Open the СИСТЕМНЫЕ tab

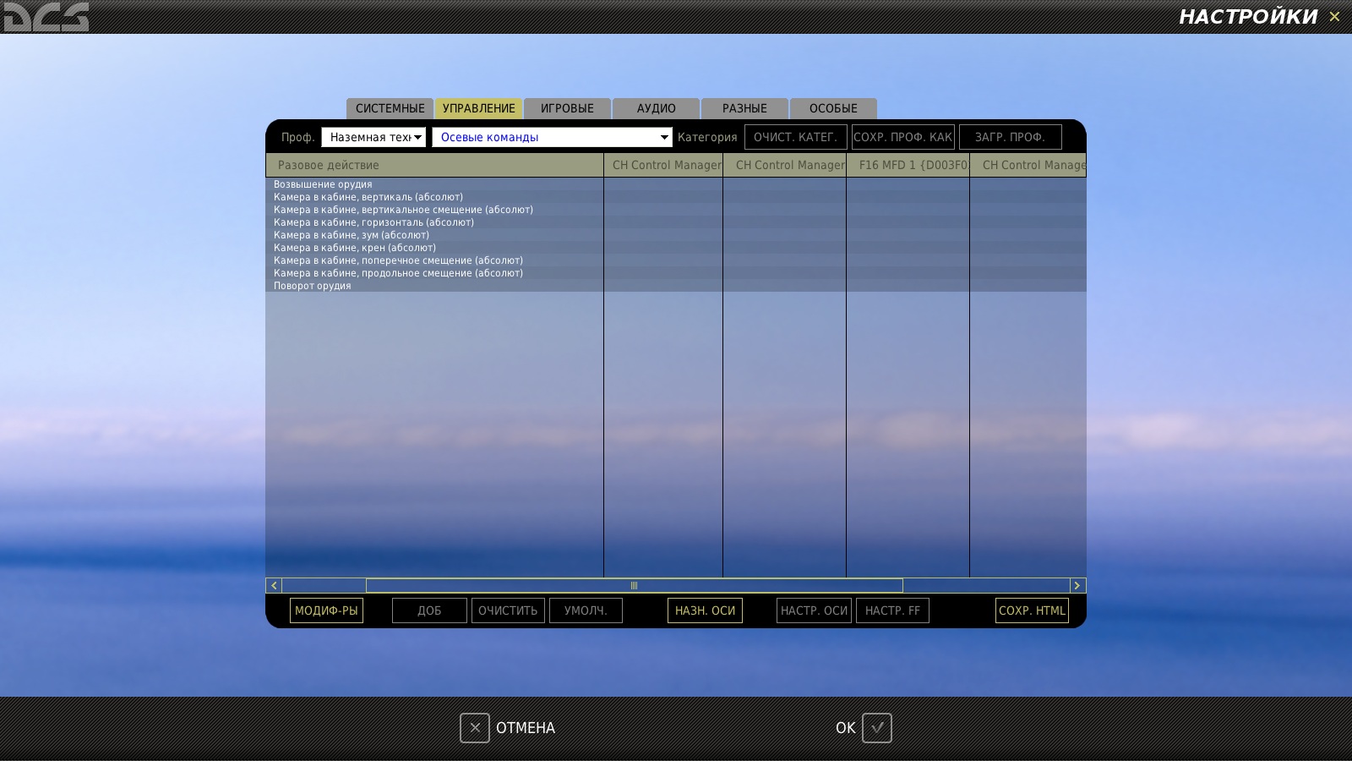390,108
